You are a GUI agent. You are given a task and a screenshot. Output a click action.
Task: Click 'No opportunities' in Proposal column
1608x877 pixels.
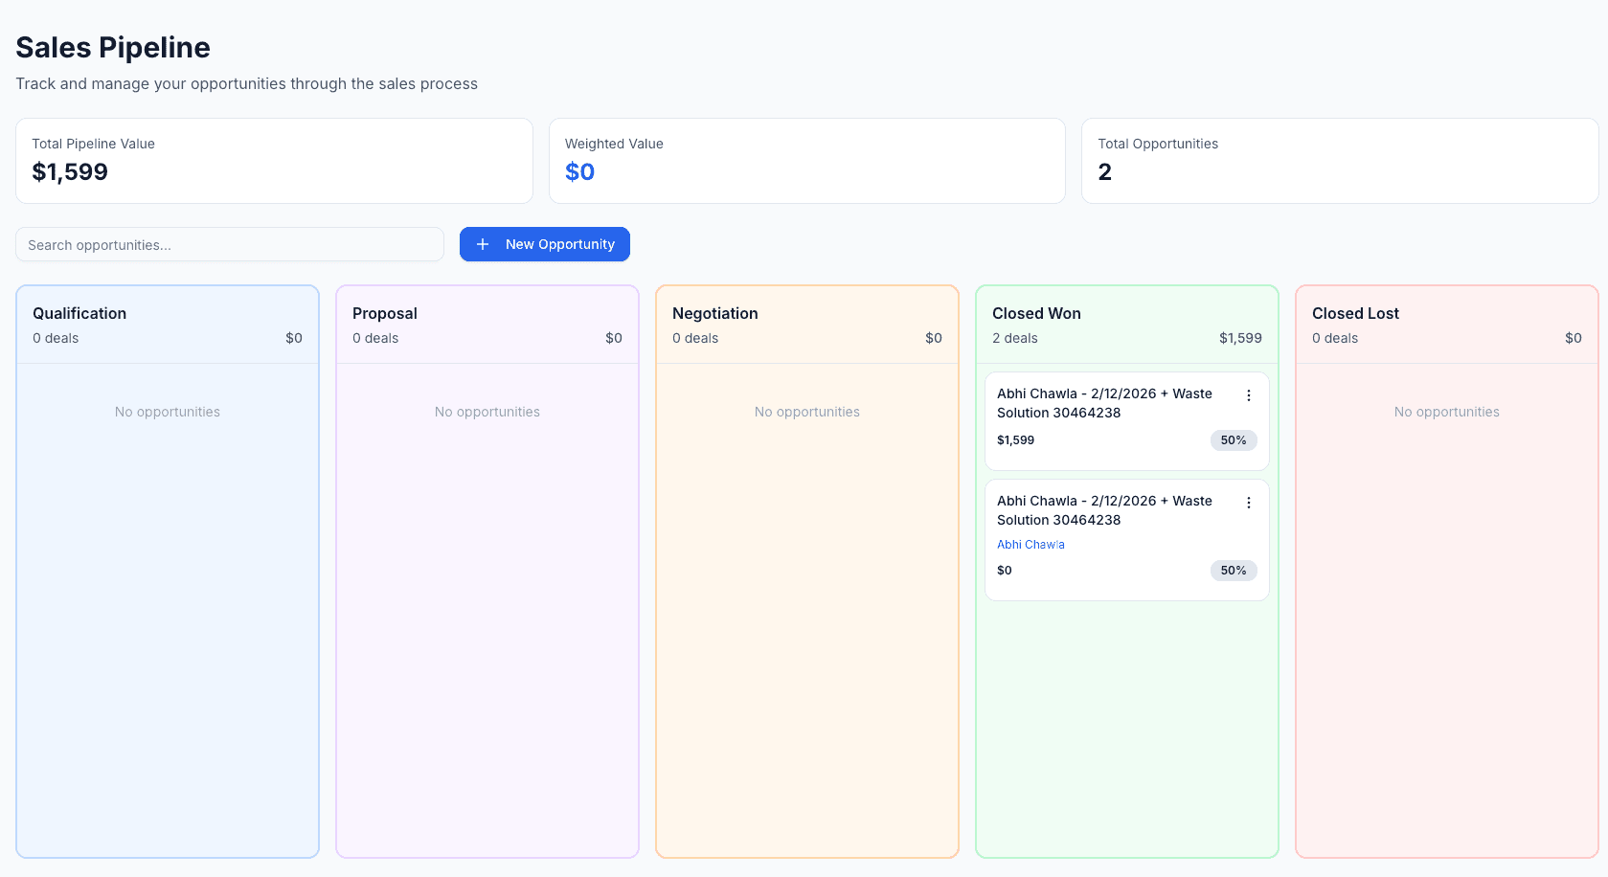(487, 412)
